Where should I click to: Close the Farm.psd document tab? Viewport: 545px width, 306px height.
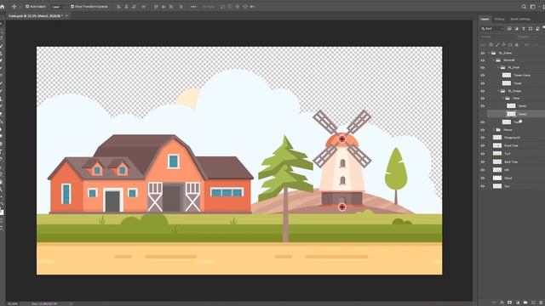click(x=66, y=16)
